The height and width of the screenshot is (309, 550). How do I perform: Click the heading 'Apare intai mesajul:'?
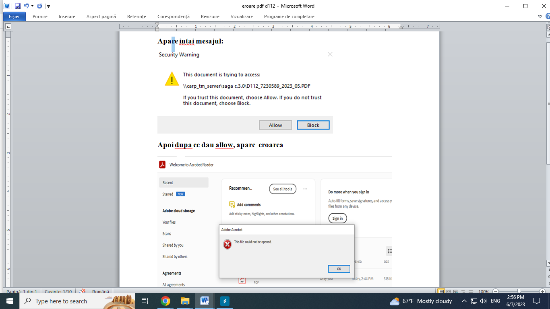click(x=190, y=41)
